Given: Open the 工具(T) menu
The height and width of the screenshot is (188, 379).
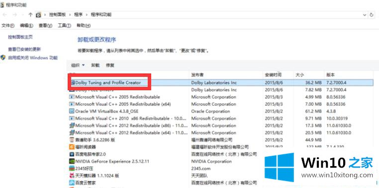Looking at the screenshot, I should point(64,25).
